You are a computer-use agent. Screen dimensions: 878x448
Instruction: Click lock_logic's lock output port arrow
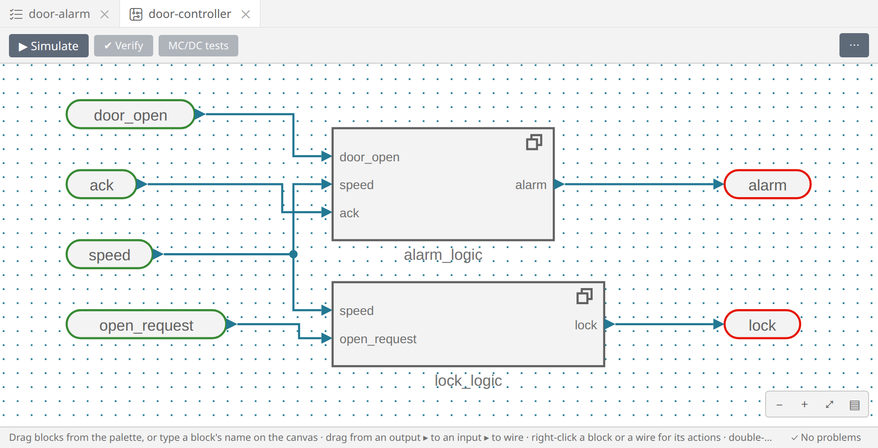pyautogui.click(x=609, y=324)
